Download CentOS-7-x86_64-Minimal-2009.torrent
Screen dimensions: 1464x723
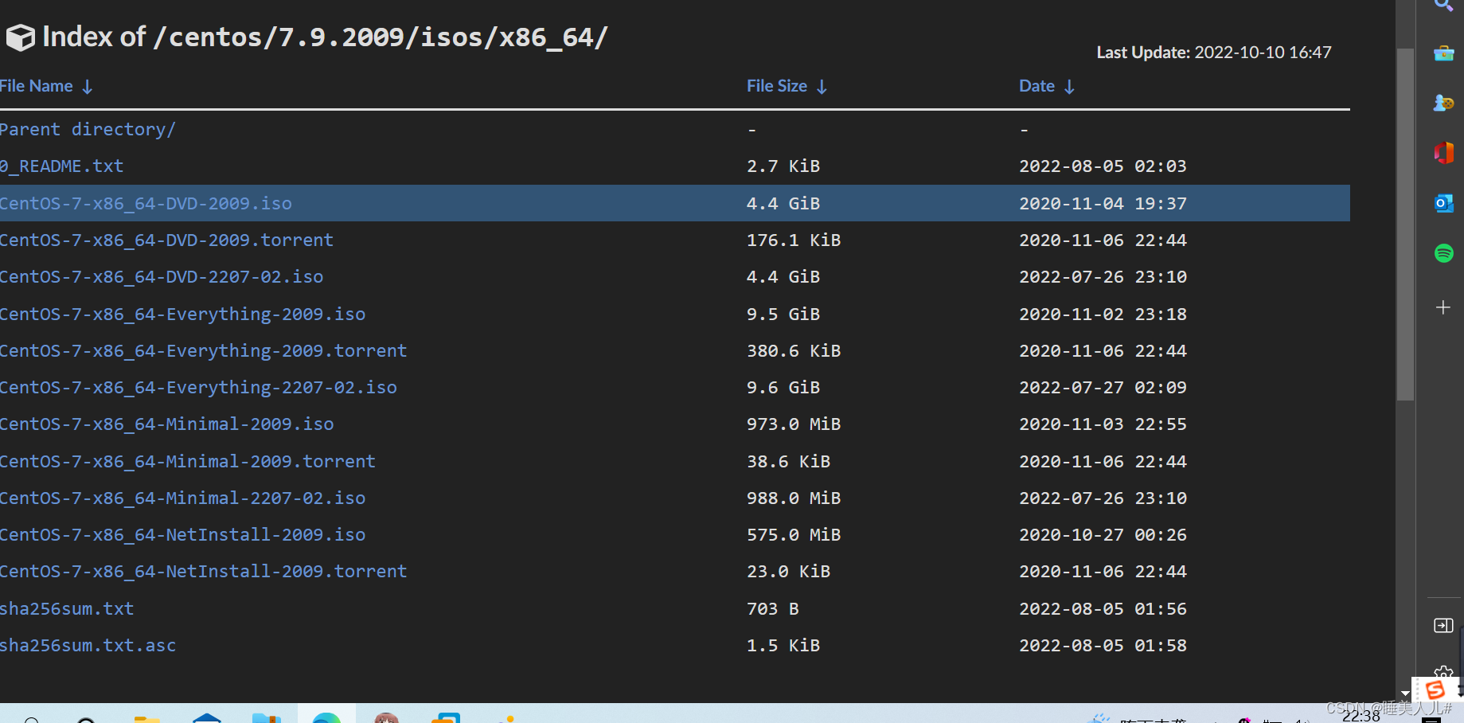(188, 461)
